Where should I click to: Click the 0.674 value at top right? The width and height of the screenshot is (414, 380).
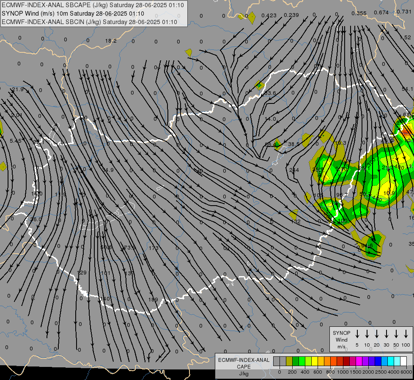tap(381, 12)
